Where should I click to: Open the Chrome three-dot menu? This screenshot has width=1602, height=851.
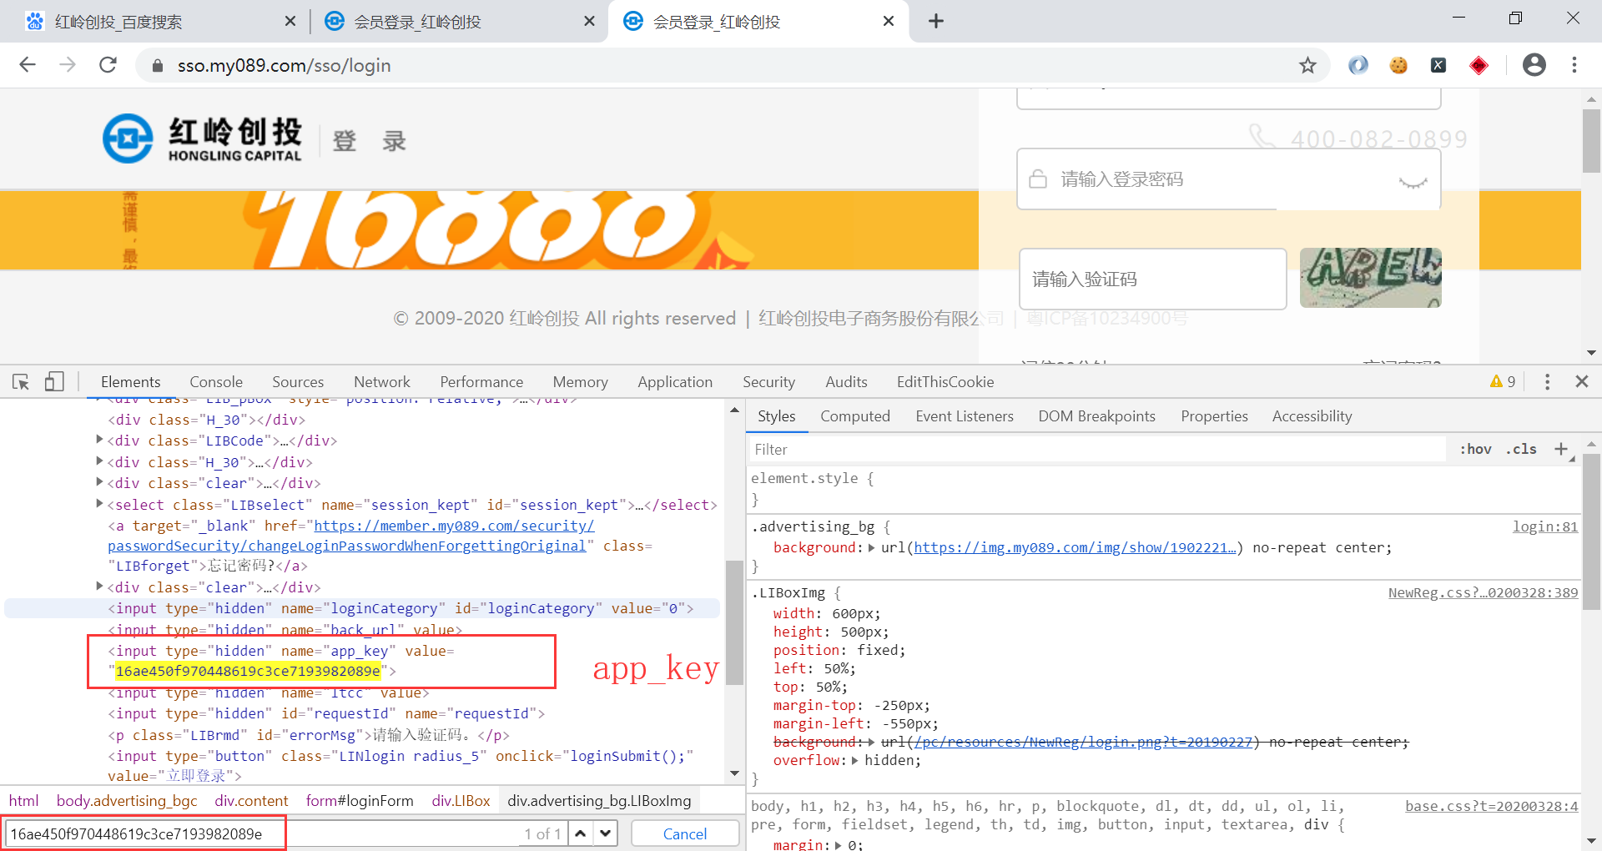[1574, 65]
